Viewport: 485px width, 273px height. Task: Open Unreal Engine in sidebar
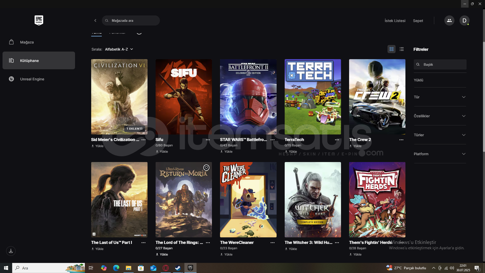[39, 79]
